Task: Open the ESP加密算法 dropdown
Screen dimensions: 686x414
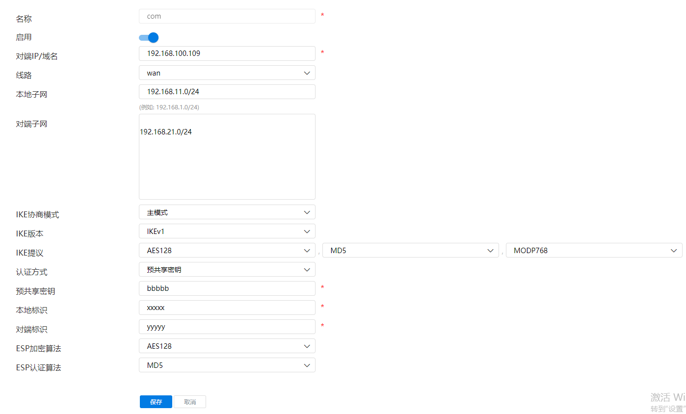Action: coord(227,346)
